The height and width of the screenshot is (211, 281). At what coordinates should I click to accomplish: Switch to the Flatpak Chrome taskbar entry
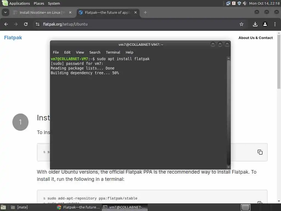tap(78, 207)
